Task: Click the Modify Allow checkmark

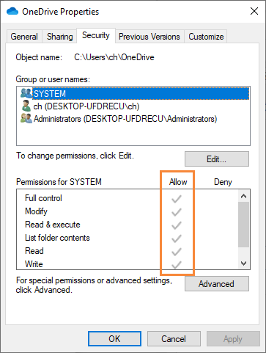Action: pos(177,212)
